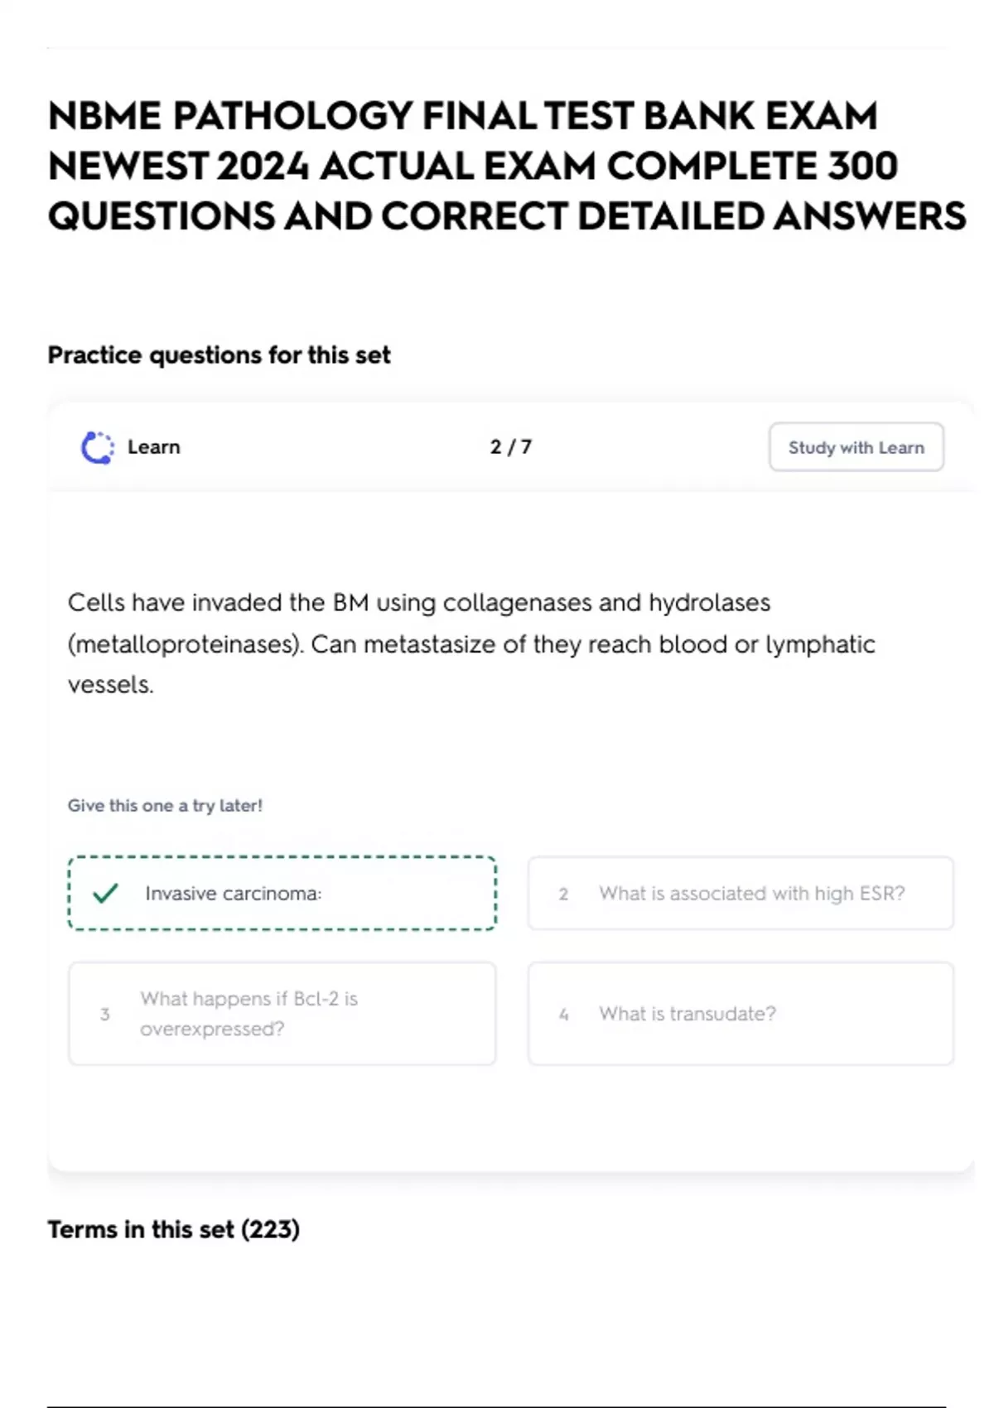Click the green checkmark icon
Viewport: 994px width, 1408px height.
(x=105, y=893)
